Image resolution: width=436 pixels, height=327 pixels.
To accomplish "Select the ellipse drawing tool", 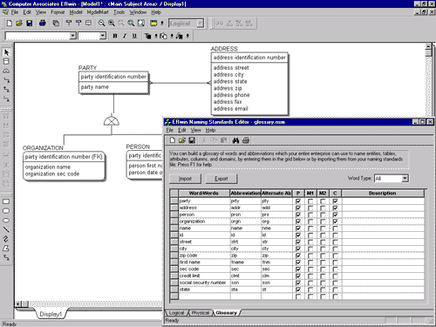I will click(6, 221).
